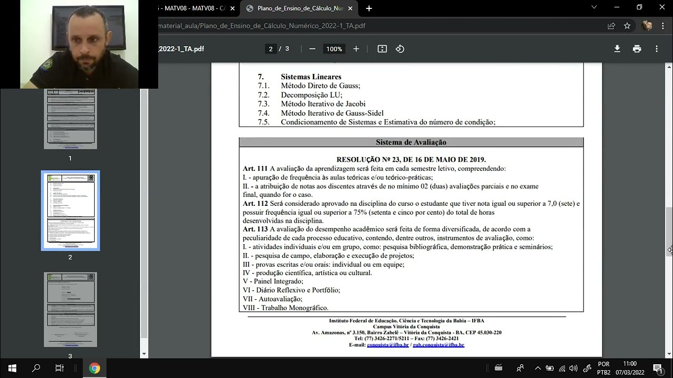
Task: Click 'VII - Autoavaliação;' line
Action: [272, 299]
